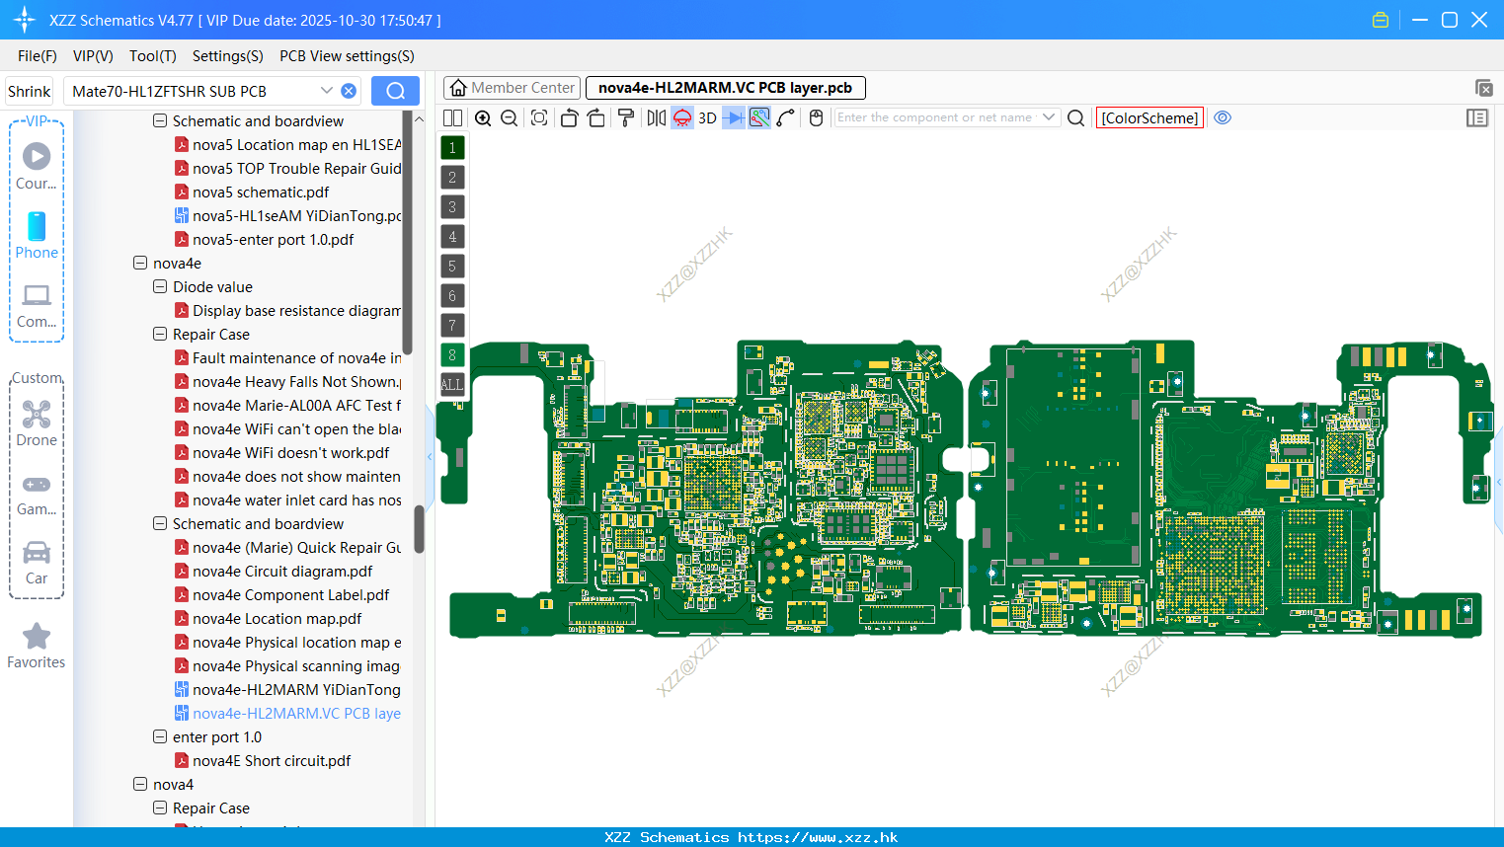The height and width of the screenshot is (847, 1504).
Task: Click the gift box icon in title bar
Action: 1381,20
